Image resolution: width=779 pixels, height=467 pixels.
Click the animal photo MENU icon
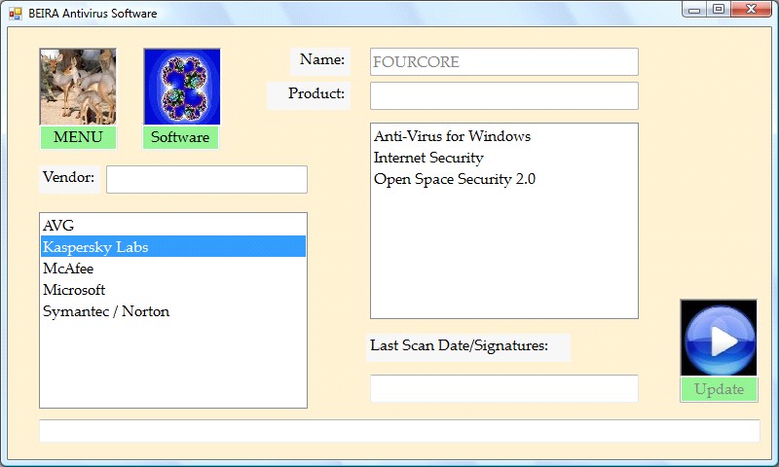[x=78, y=87]
